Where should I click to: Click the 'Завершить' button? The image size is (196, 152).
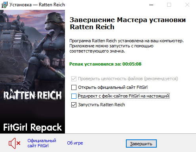[141, 144]
